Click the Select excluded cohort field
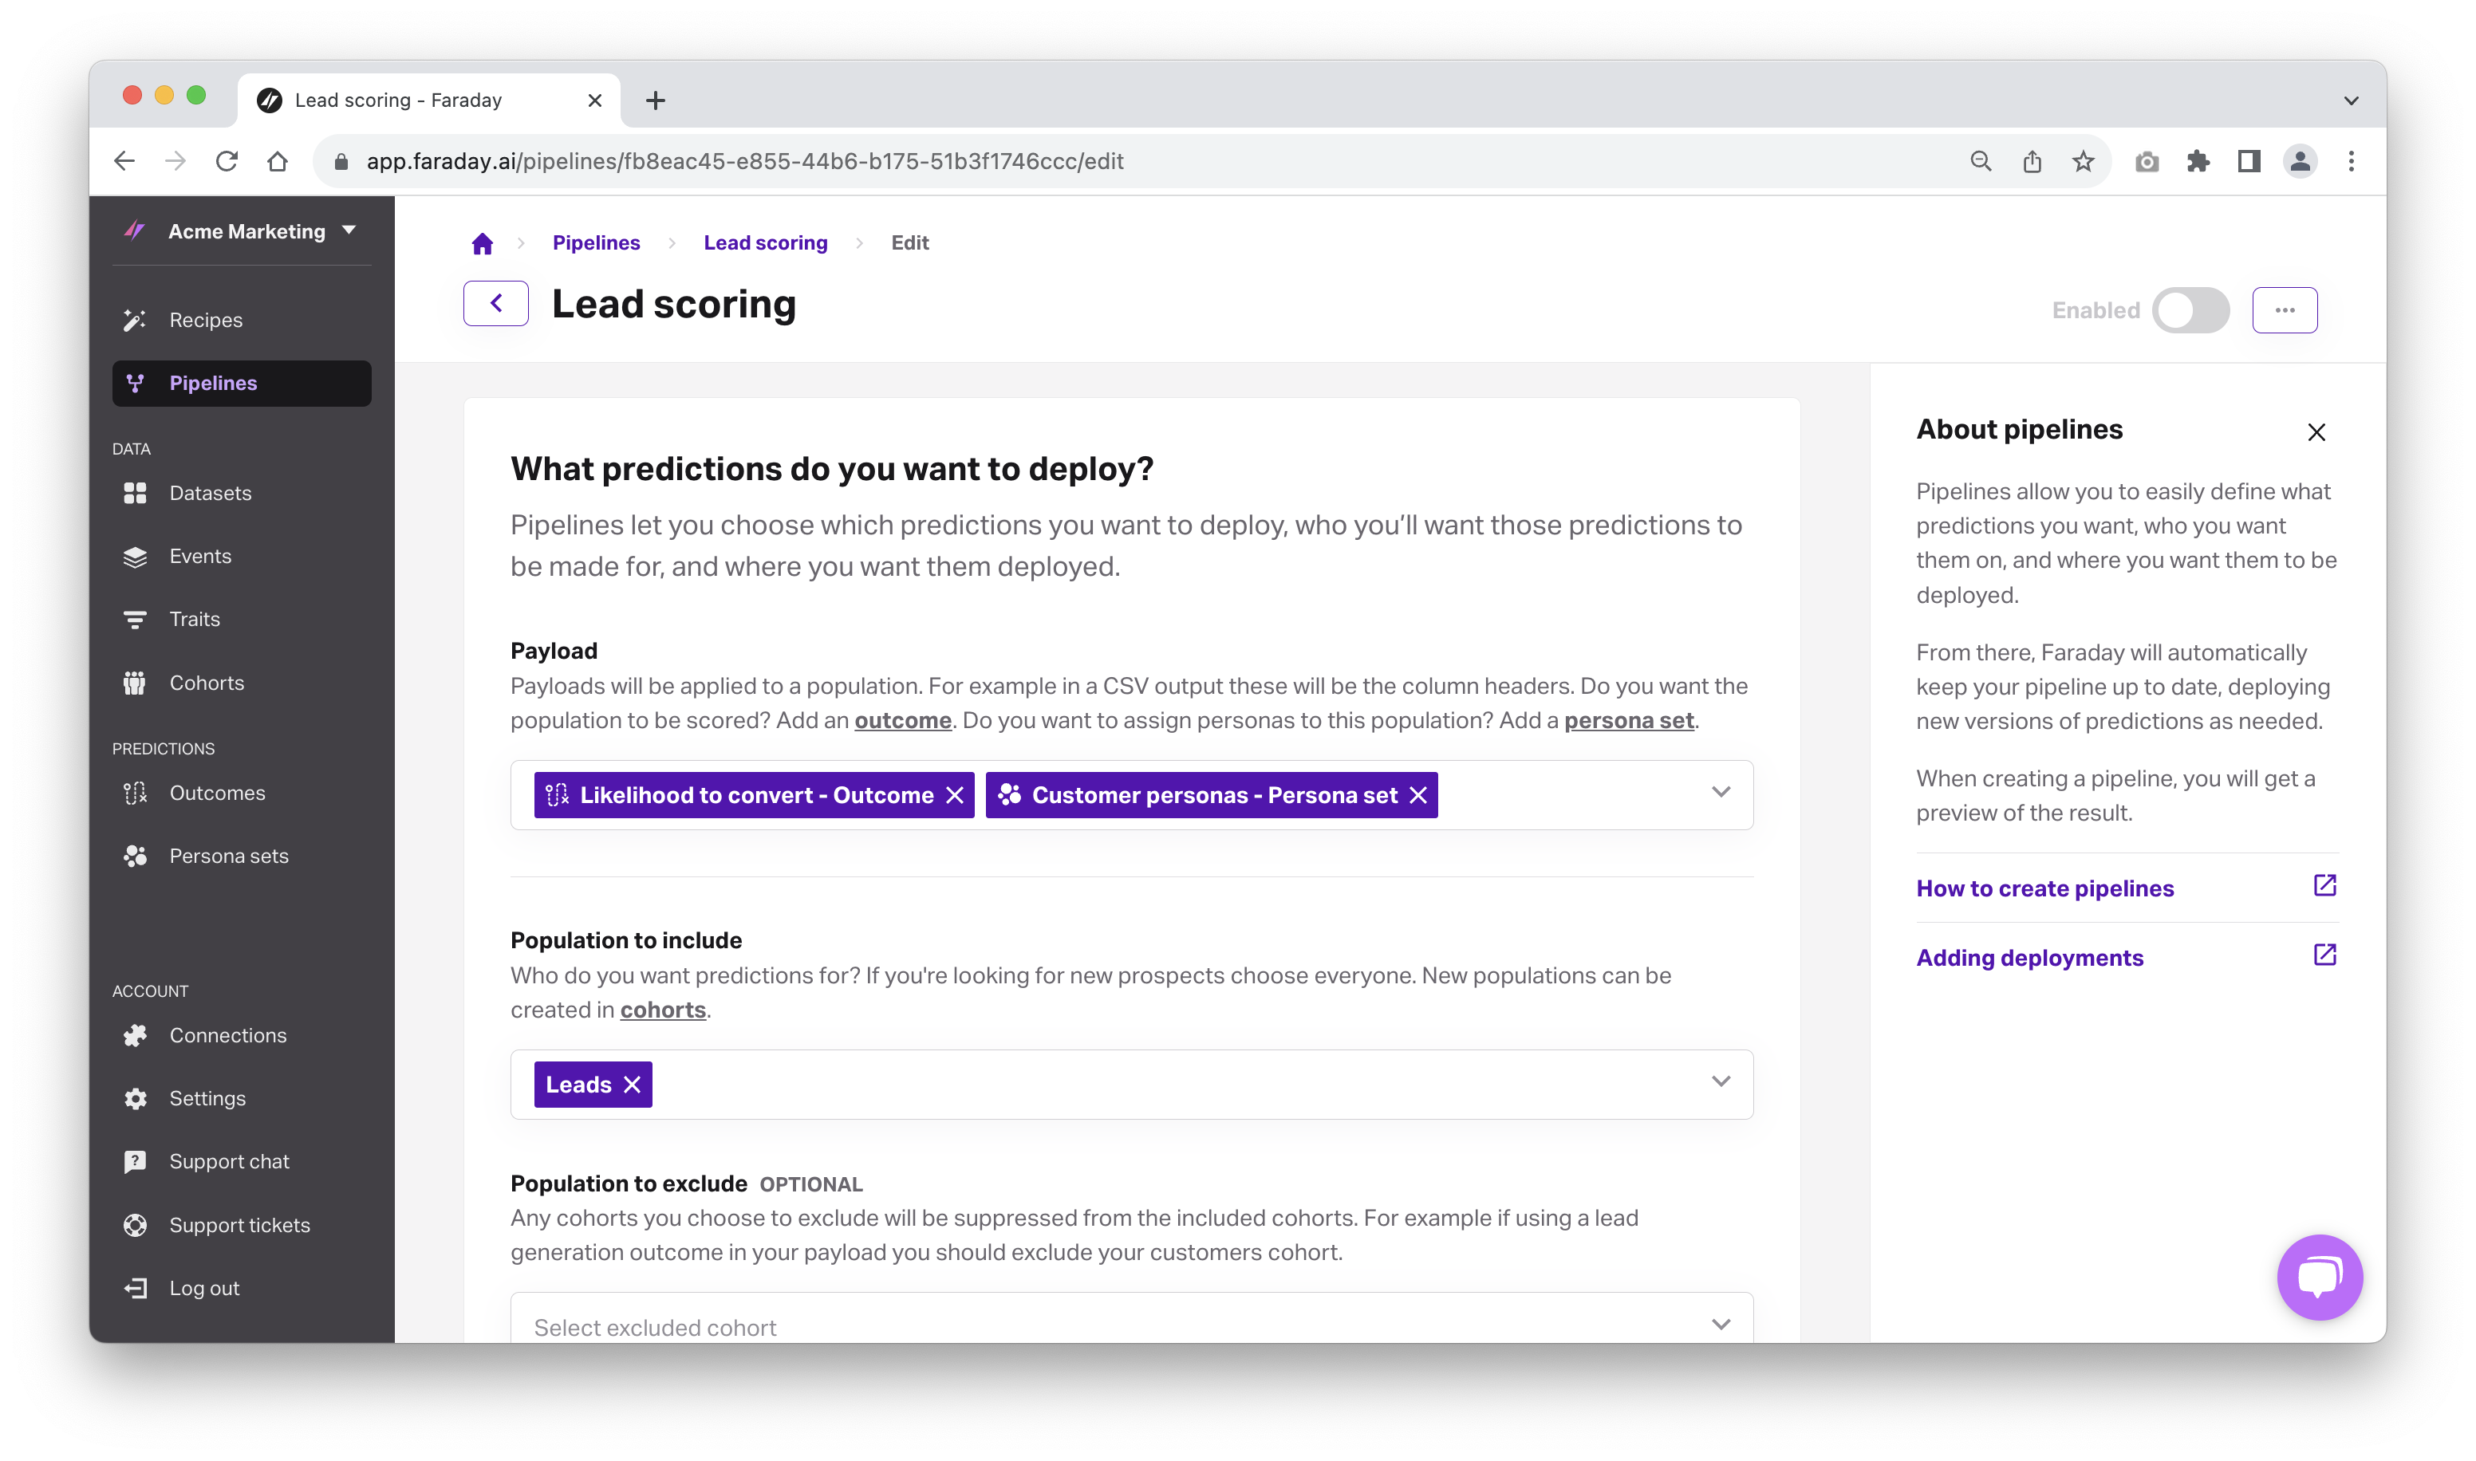 1131,1319
